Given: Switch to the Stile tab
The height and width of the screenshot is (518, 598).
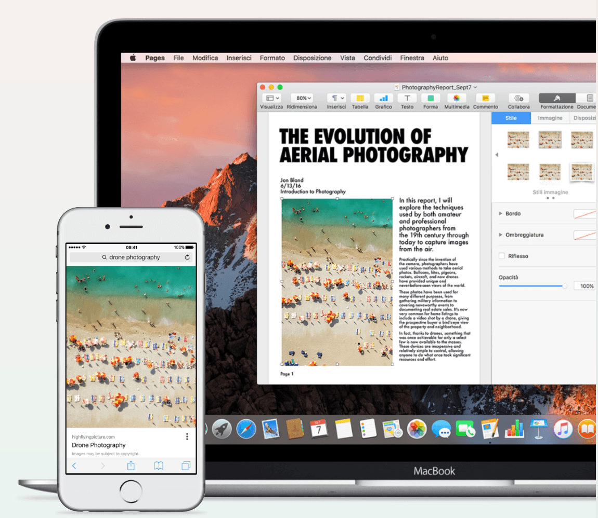Looking at the screenshot, I should pyautogui.click(x=511, y=118).
